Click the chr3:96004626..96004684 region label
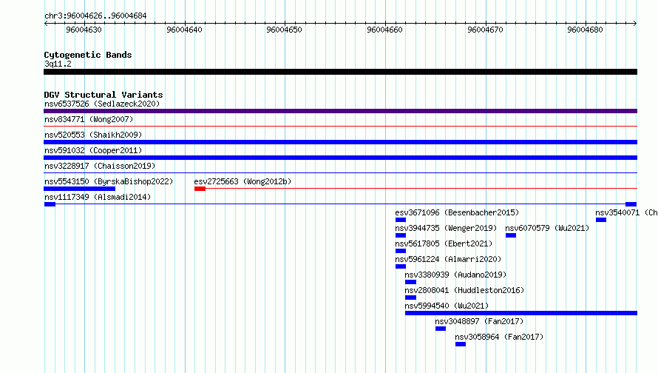Viewport: 658px width, 373px height. point(95,16)
